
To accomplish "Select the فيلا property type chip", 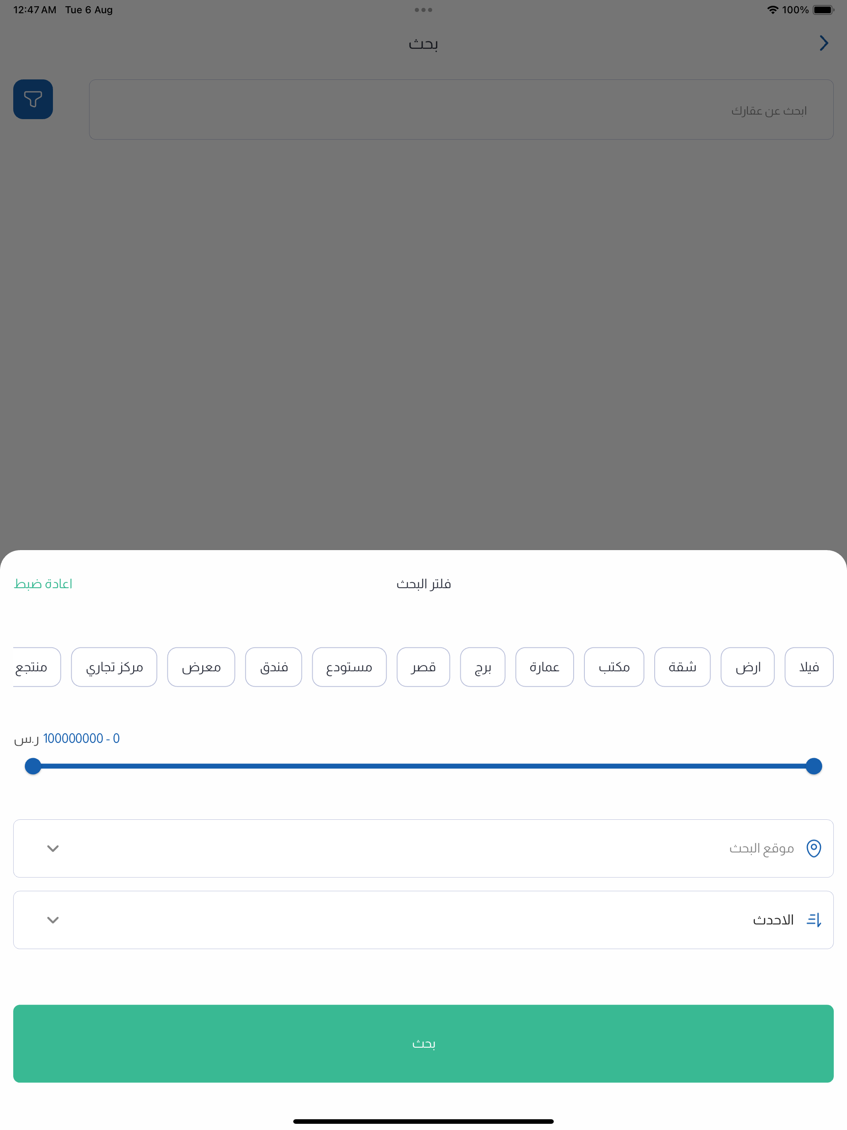I will coord(809,667).
